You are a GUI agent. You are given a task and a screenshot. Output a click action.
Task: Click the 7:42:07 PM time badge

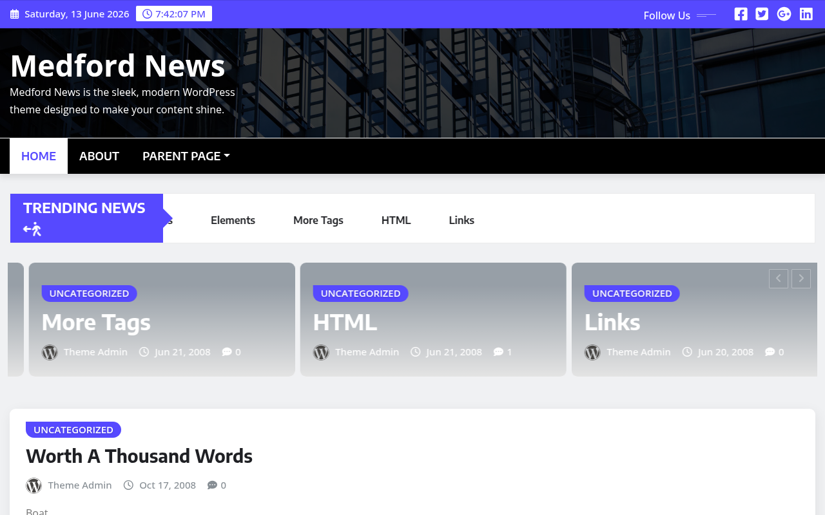(174, 14)
